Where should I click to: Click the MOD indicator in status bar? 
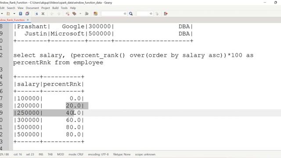[x=61, y=154]
